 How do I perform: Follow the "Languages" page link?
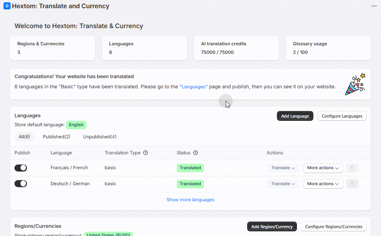tap(193, 87)
